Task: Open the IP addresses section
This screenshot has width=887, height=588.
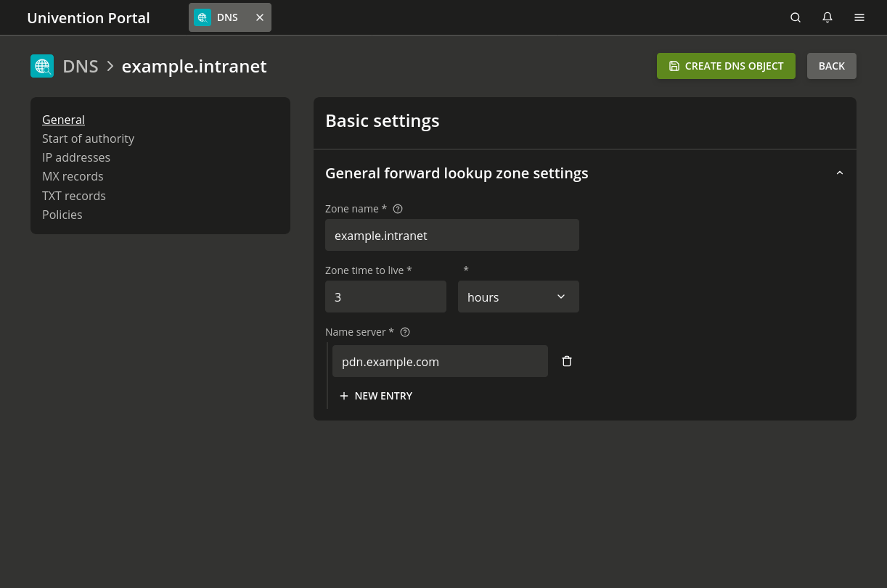Action: tap(76, 157)
